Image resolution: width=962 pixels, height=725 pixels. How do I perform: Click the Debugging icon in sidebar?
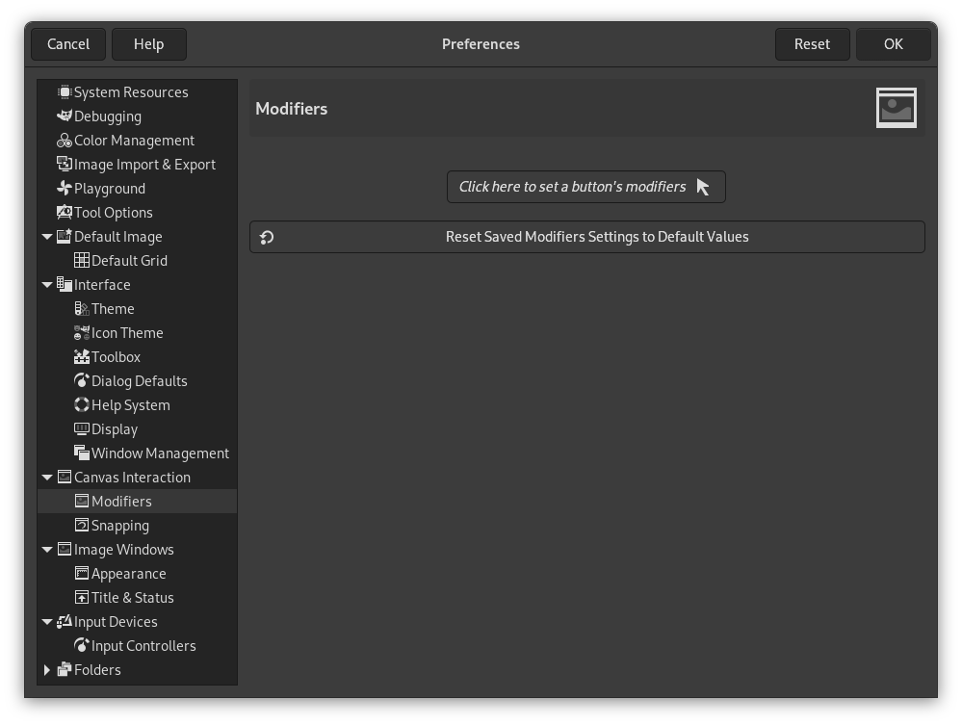65,117
